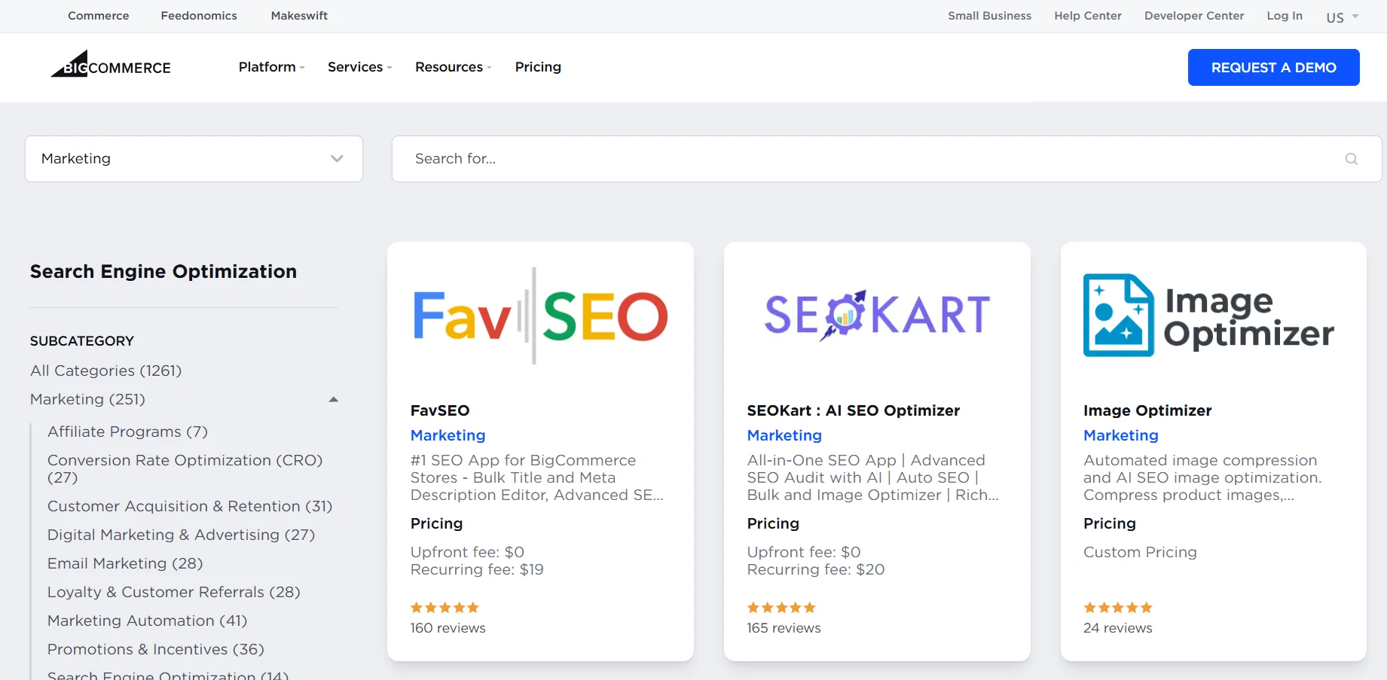Click the BigCommerce logo
The image size is (1387, 680).
coord(110,66)
